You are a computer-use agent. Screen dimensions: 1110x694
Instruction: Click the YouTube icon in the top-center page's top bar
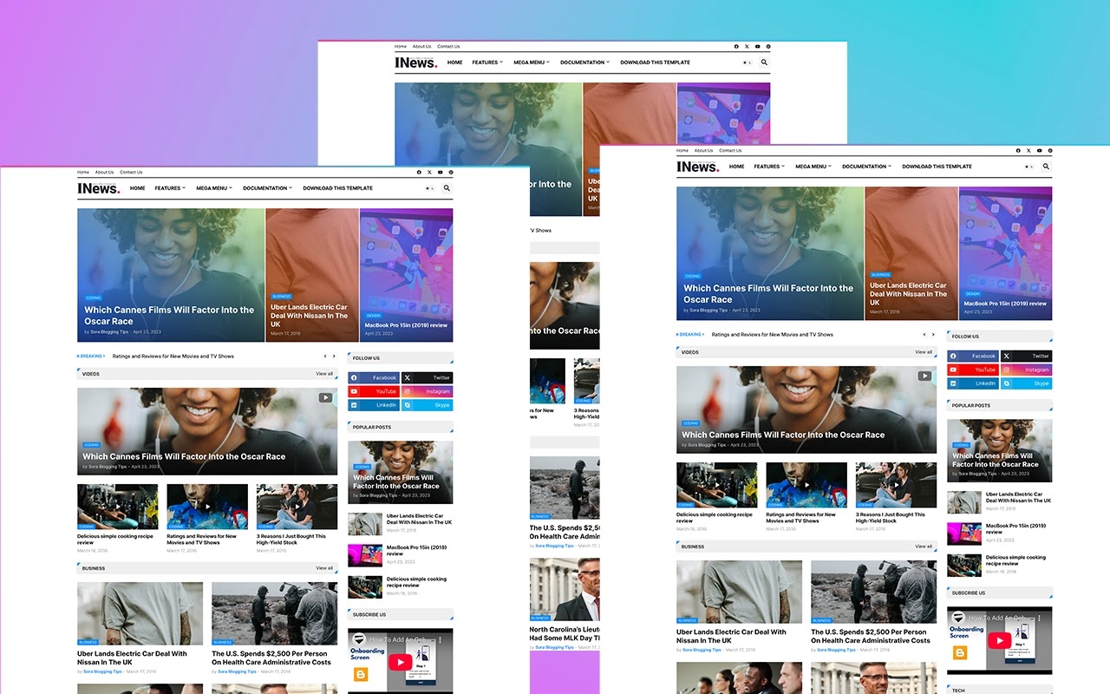[x=758, y=47]
